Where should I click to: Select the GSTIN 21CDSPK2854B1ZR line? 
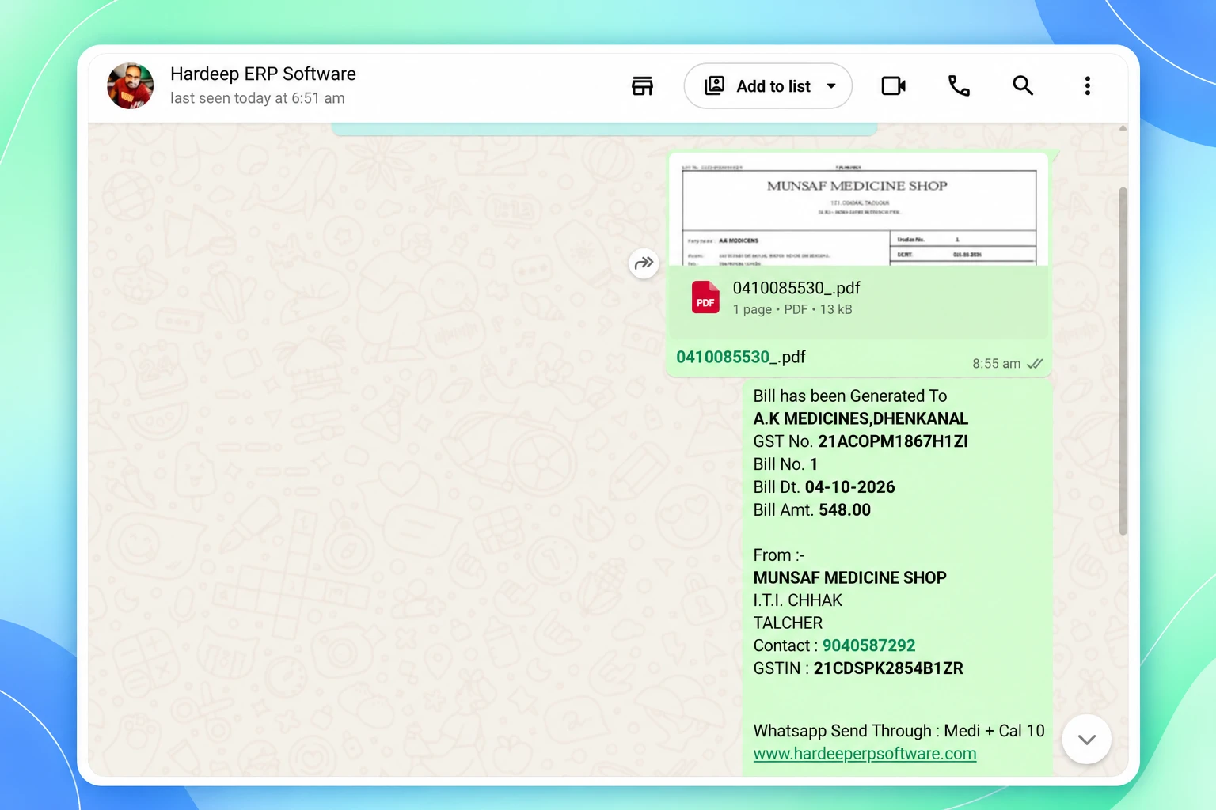click(858, 668)
